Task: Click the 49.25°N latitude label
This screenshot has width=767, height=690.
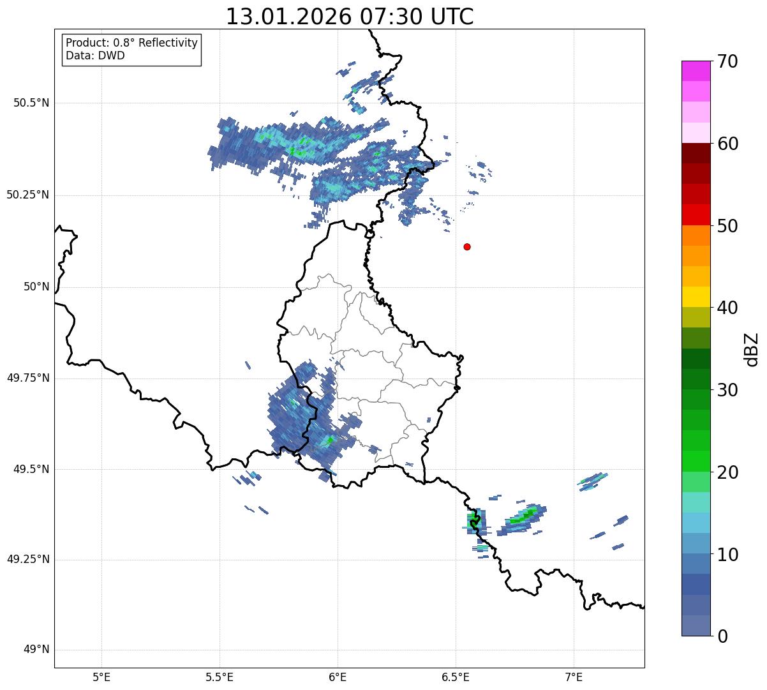Action: coord(27,560)
